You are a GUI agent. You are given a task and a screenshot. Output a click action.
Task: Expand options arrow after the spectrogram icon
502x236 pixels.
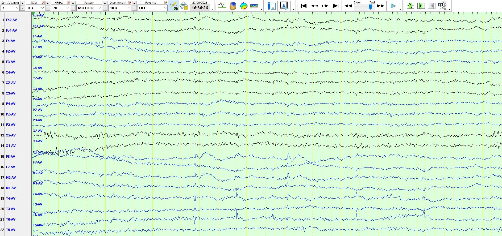click(262, 10)
